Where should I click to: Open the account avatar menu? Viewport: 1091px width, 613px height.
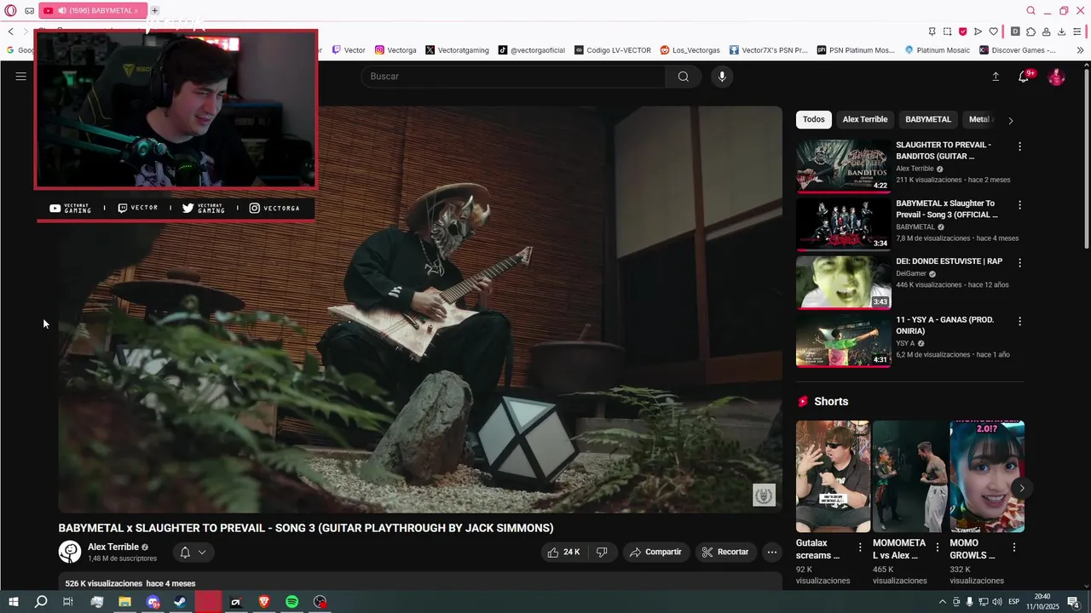coord(1056,77)
